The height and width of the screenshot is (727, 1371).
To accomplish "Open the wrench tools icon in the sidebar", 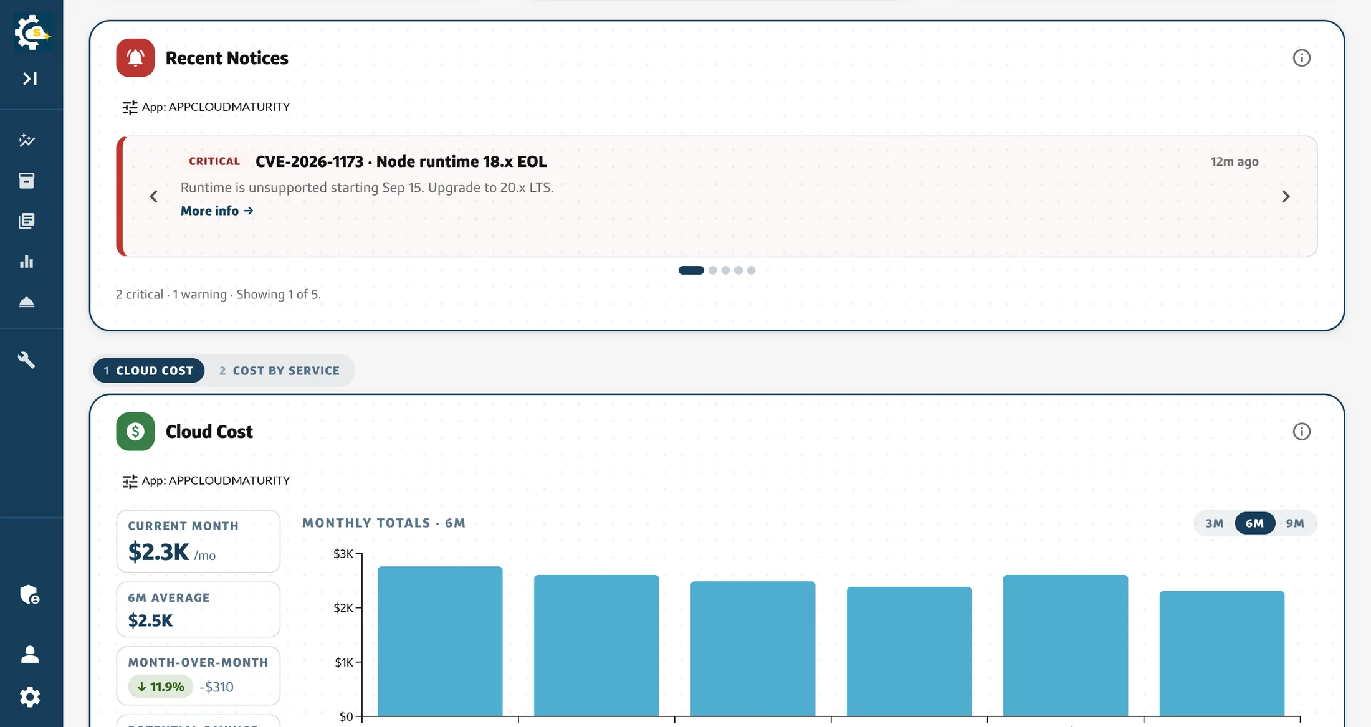I will (x=27, y=359).
